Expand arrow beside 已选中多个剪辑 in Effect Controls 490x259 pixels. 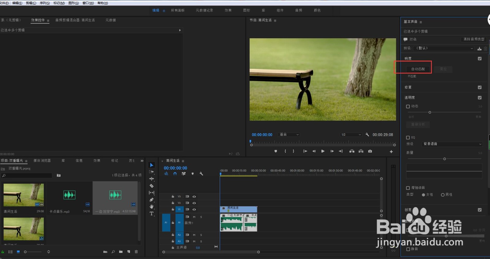(x=180, y=30)
